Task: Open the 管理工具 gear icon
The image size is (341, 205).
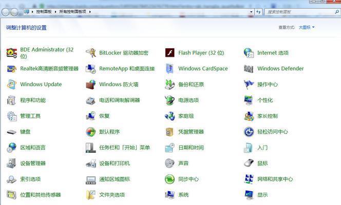Action: point(11,116)
